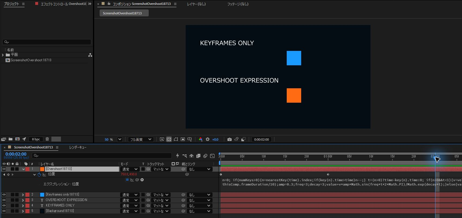Click the expression pick whip spiral icon
Screen dimensions: 462x218
click(137, 180)
